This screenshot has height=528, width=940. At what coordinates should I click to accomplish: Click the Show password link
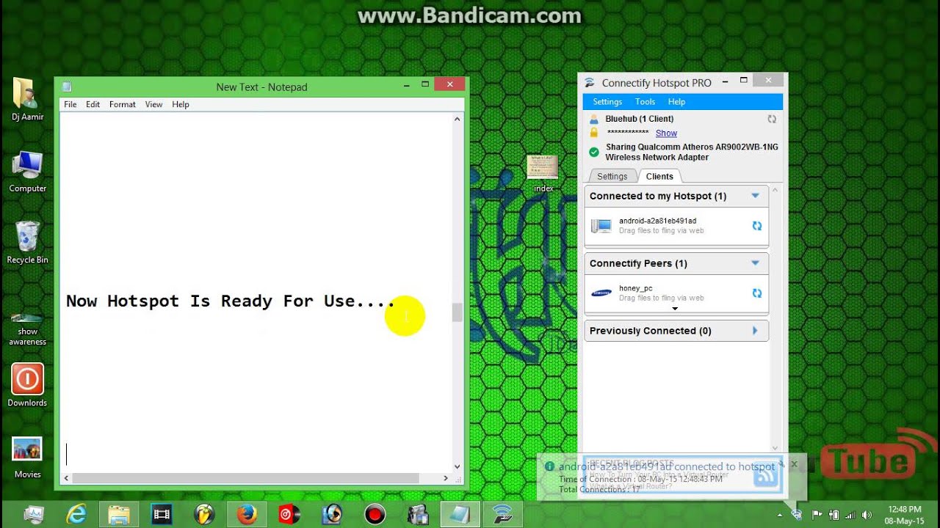[x=666, y=133]
